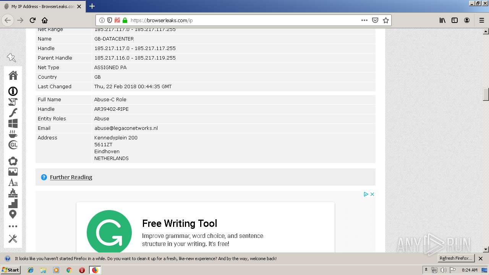Open the Action Center flag icon
Screen dimensions: 489x275
tap(452, 270)
